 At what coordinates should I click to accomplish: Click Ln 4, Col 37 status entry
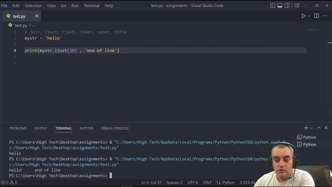(151, 182)
